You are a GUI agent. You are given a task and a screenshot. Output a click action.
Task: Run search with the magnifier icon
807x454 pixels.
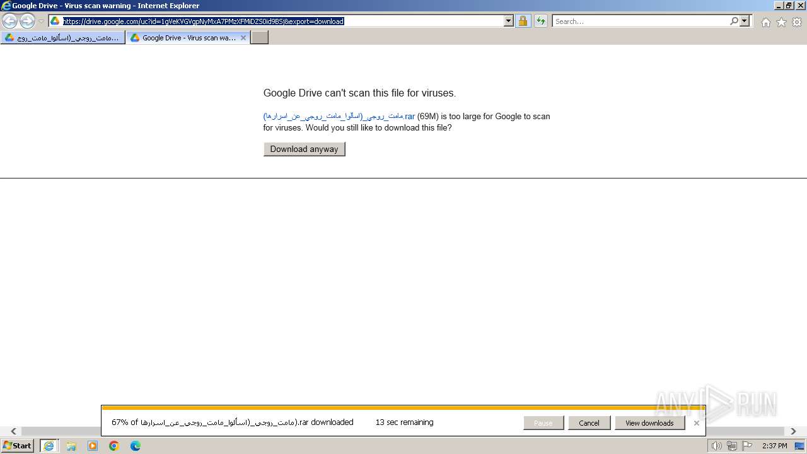tap(734, 21)
